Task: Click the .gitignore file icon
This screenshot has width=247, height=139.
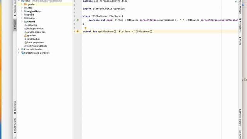Action: coord(25,25)
